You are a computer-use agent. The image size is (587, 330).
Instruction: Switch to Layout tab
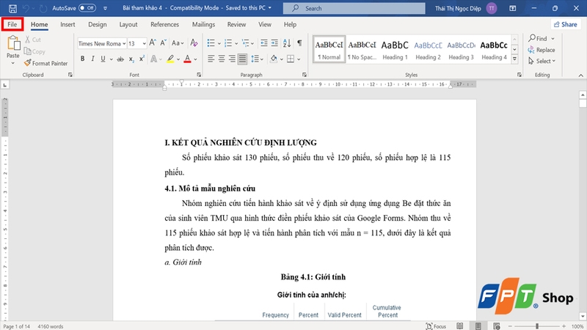128,24
